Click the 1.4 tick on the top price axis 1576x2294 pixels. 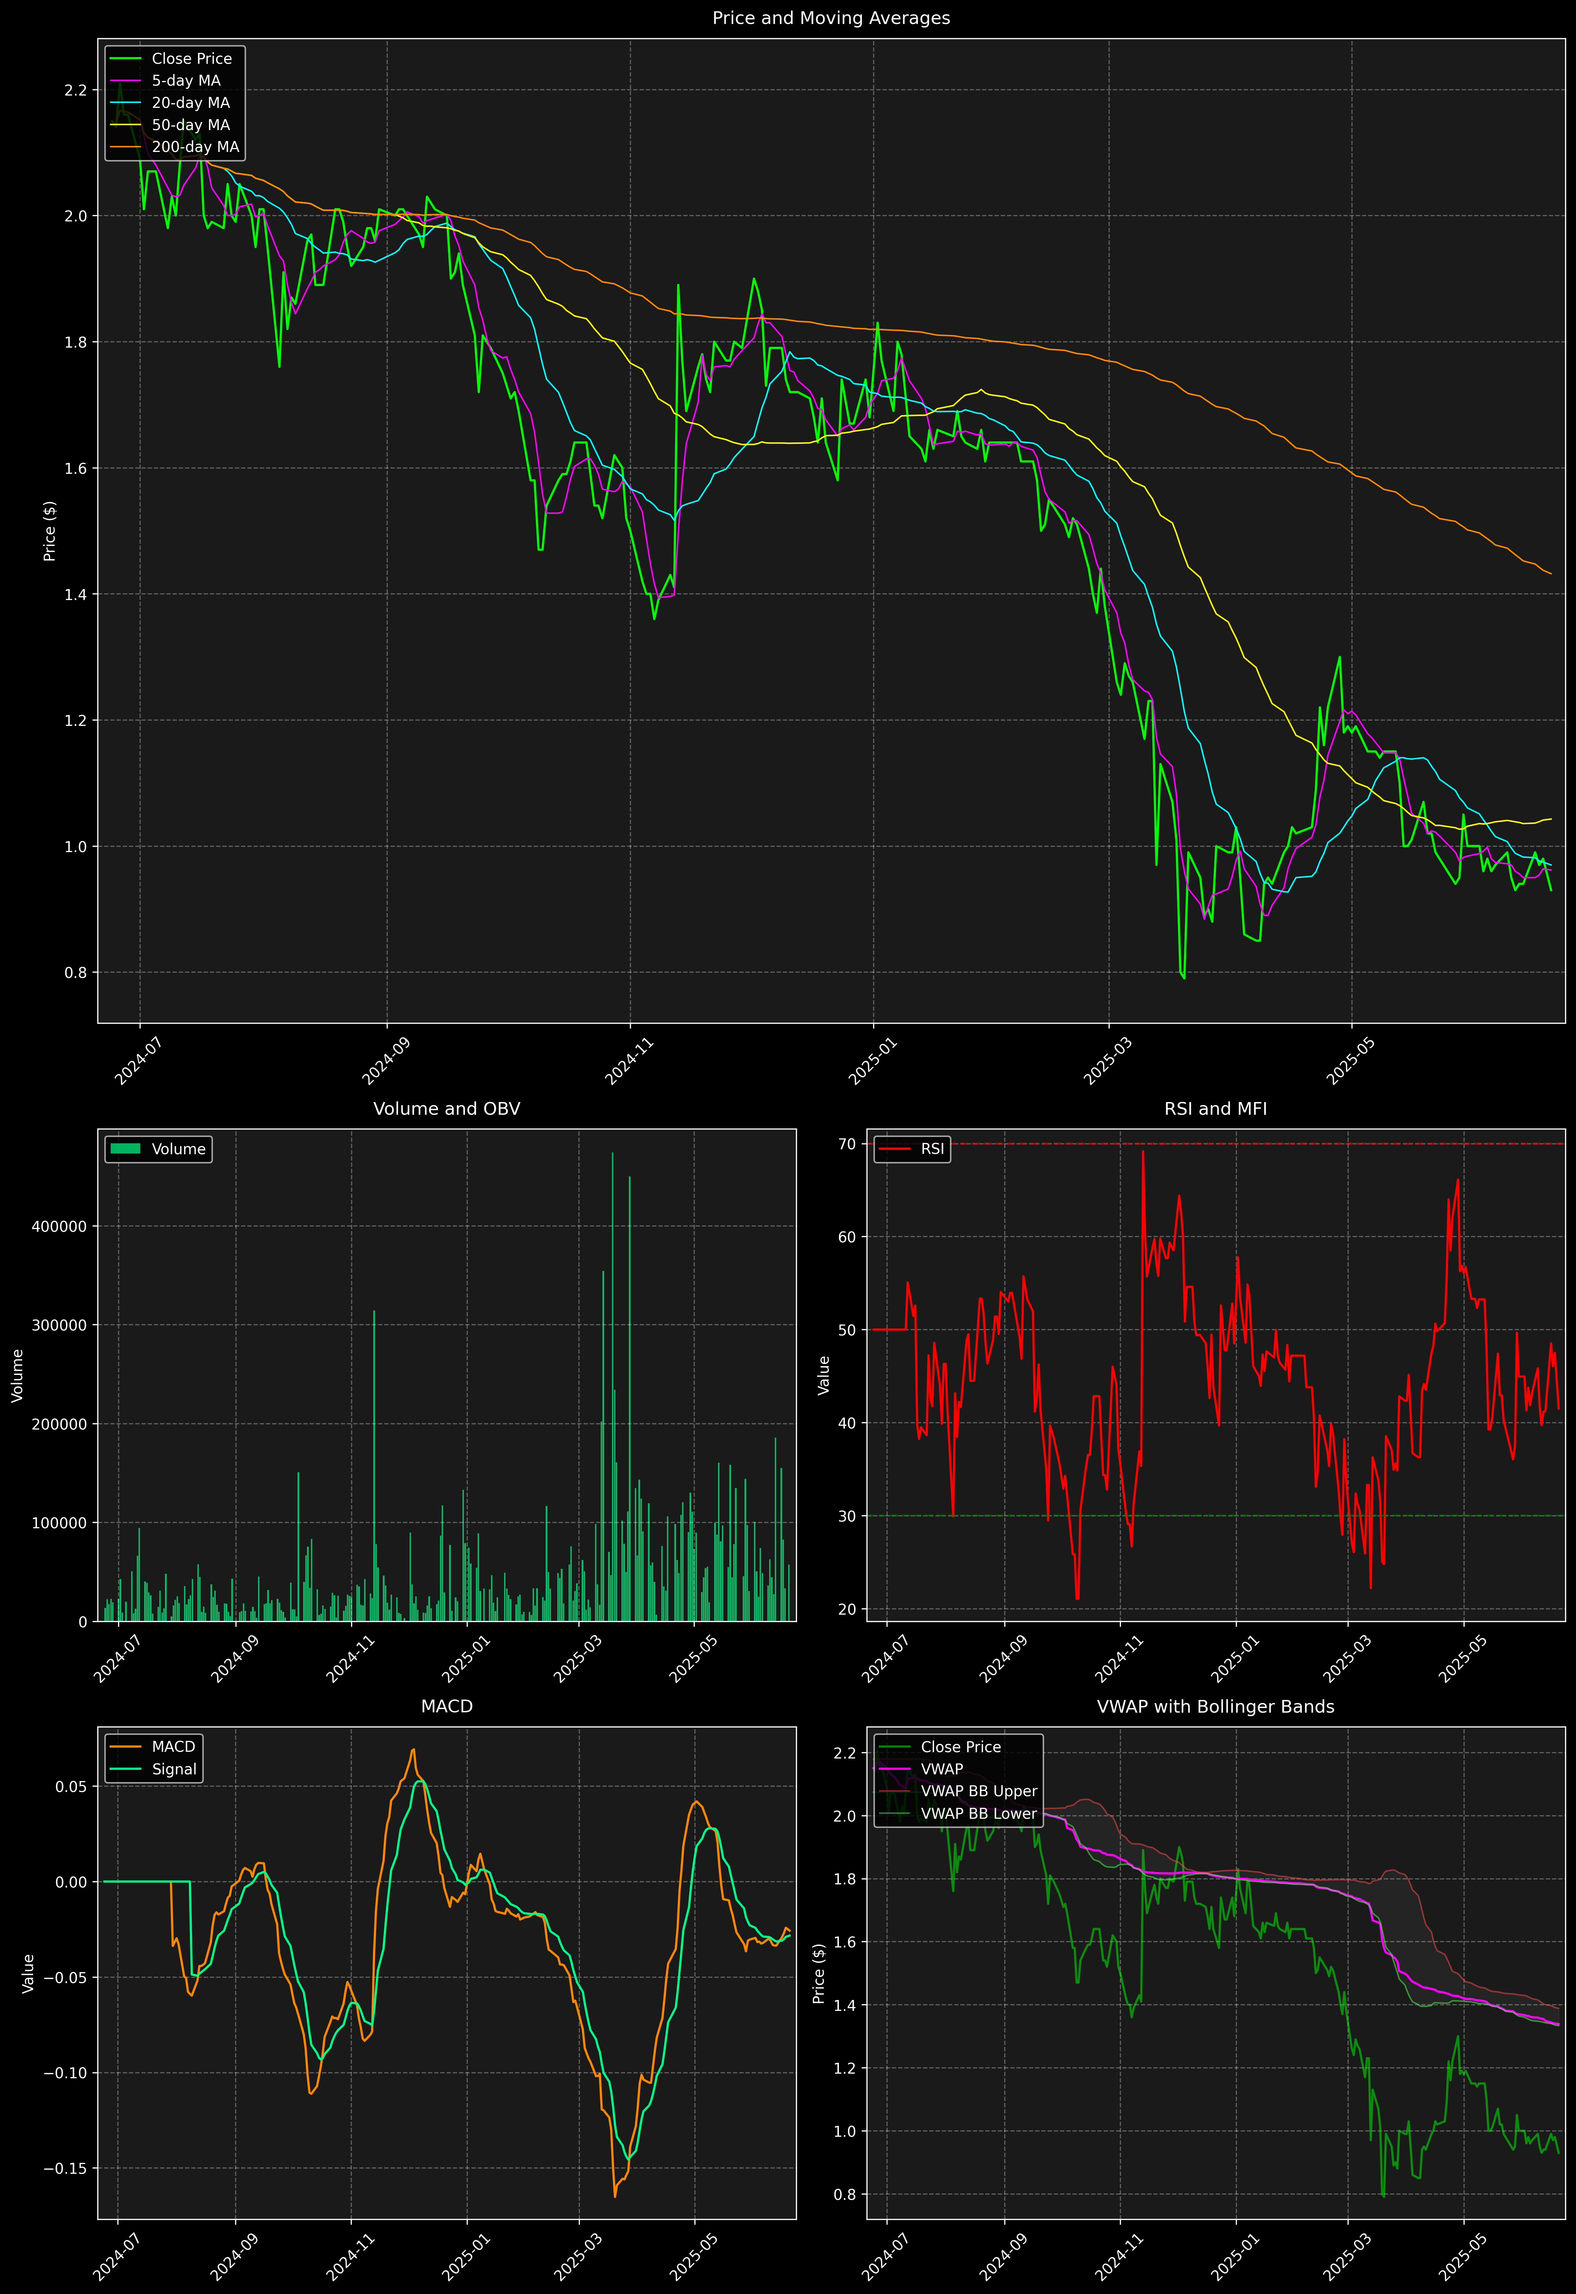coord(76,594)
